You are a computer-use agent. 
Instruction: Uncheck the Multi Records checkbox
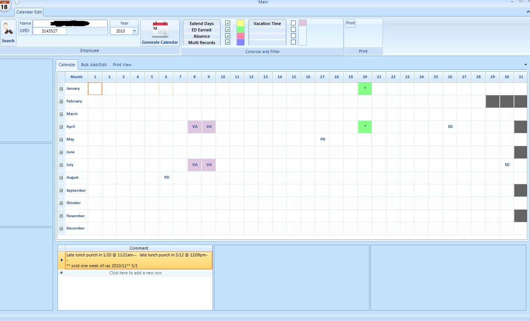[x=227, y=42]
